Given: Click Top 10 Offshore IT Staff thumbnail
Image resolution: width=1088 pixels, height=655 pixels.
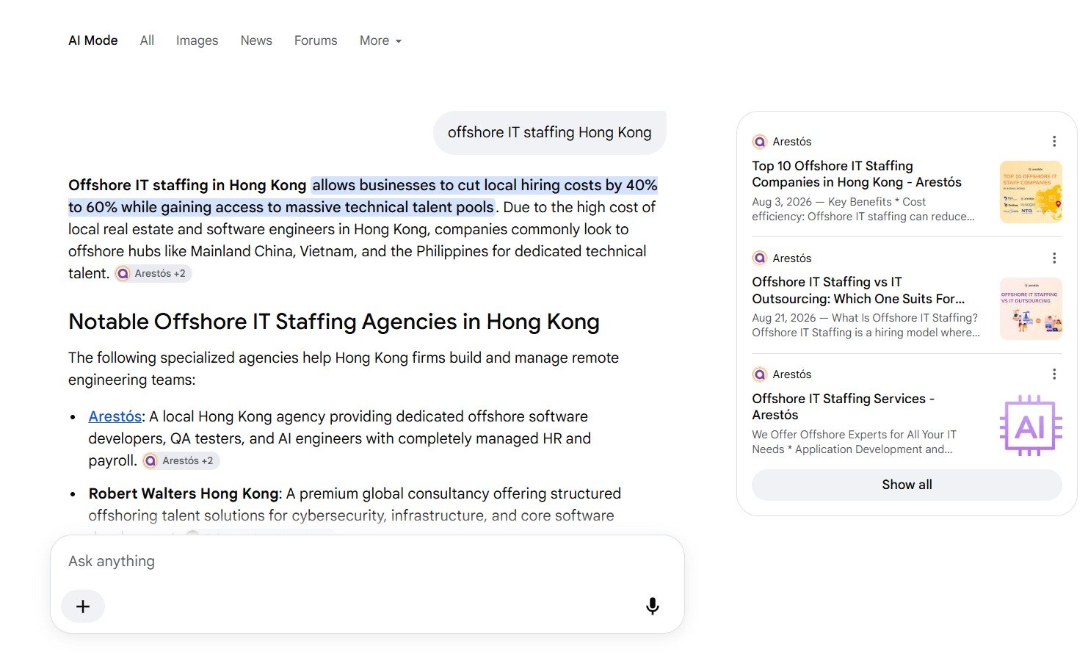Looking at the screenshot, I should 1031,192.
